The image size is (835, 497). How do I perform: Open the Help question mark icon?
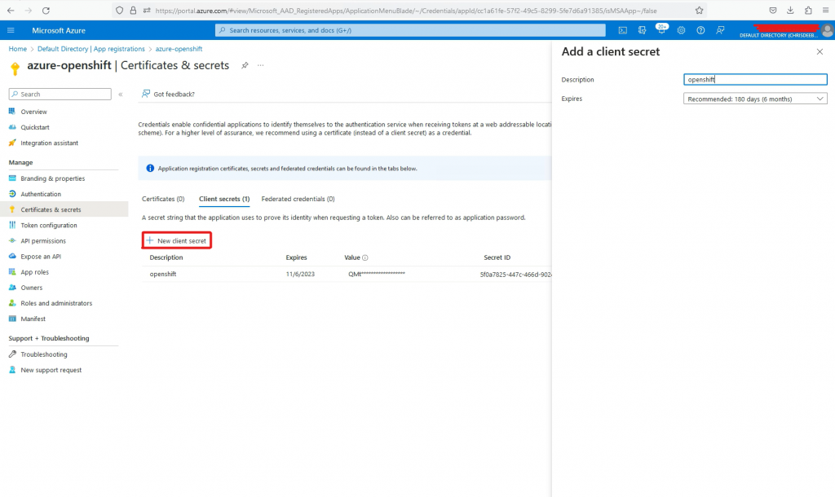(700, 30)
